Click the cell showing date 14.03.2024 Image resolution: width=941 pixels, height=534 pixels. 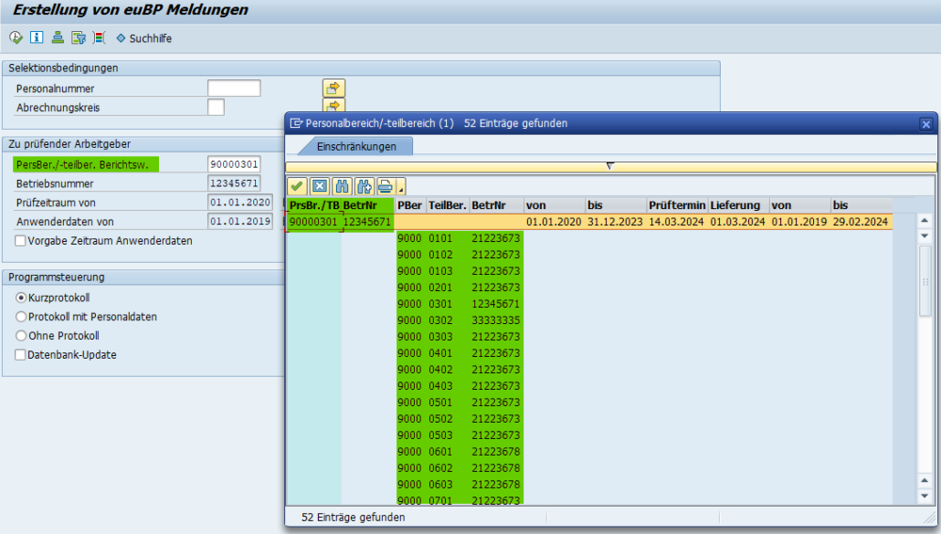(x=676, y=222)
